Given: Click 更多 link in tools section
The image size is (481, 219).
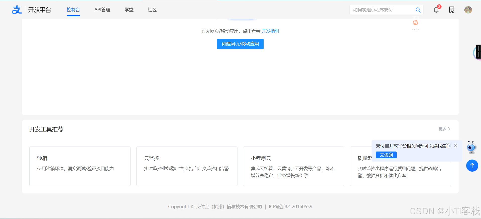Looking at the screenshot, I should [445, 129].
